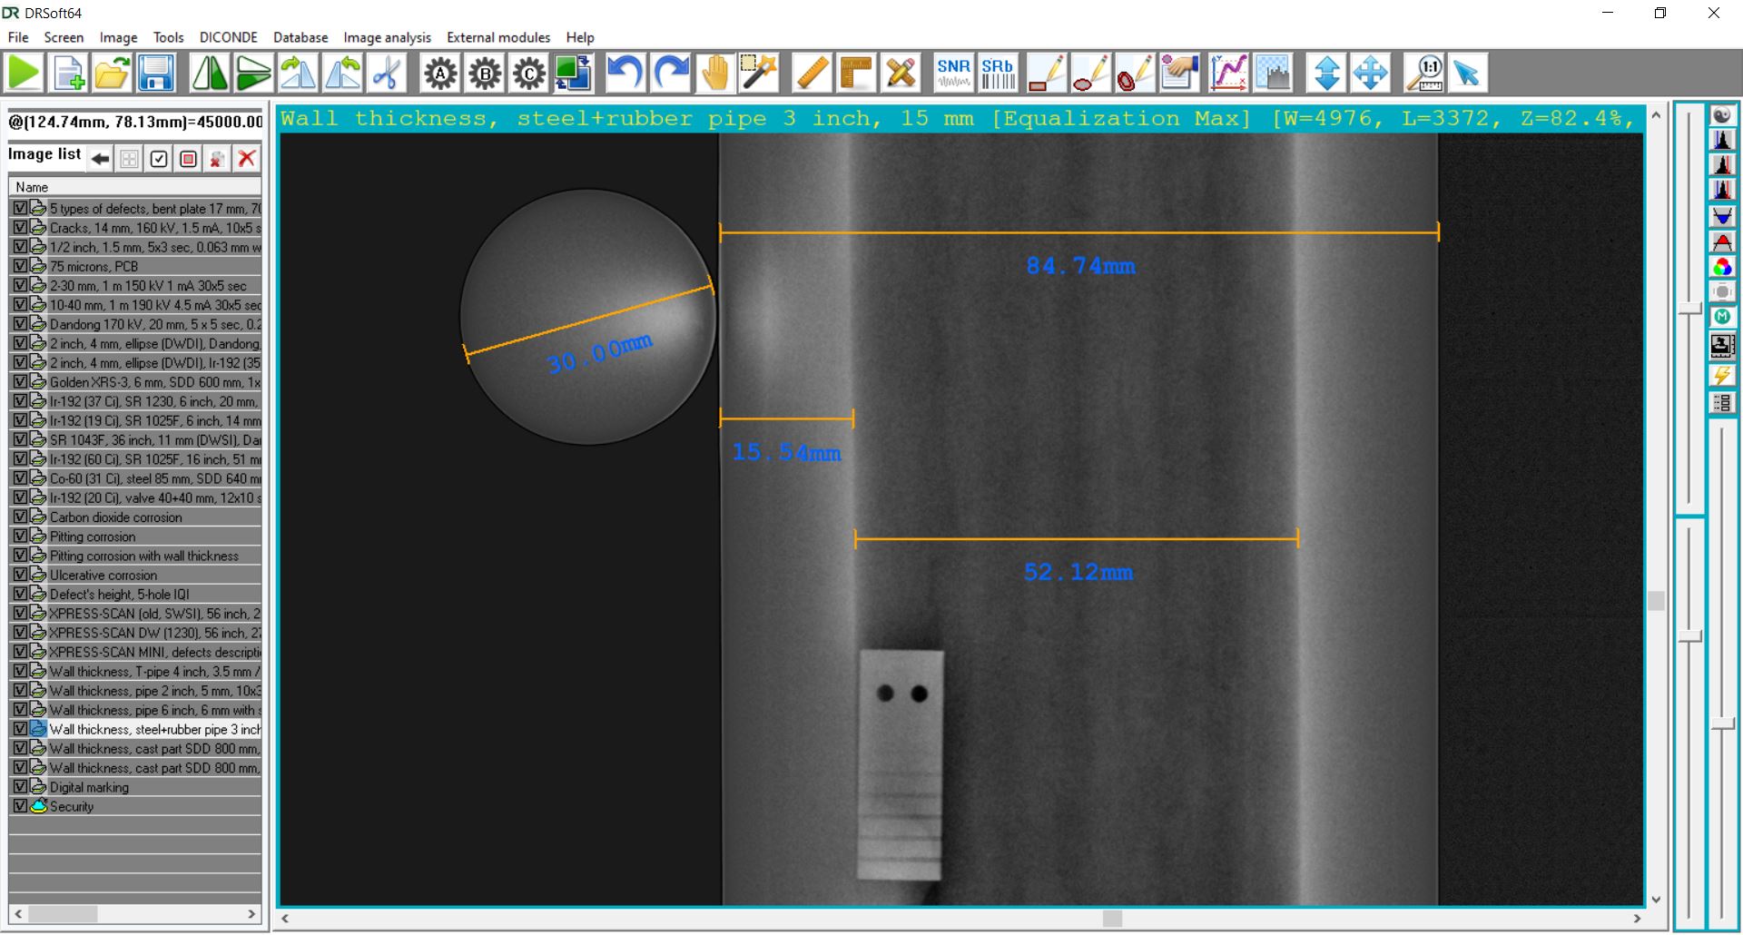Select 'Wall thickness, steel+rubber pipe 3 inch' item
Screen dimensions: 1743x935
135,729
